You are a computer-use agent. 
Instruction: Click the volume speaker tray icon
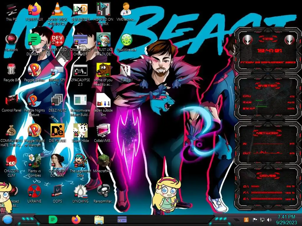pos(269,220)
